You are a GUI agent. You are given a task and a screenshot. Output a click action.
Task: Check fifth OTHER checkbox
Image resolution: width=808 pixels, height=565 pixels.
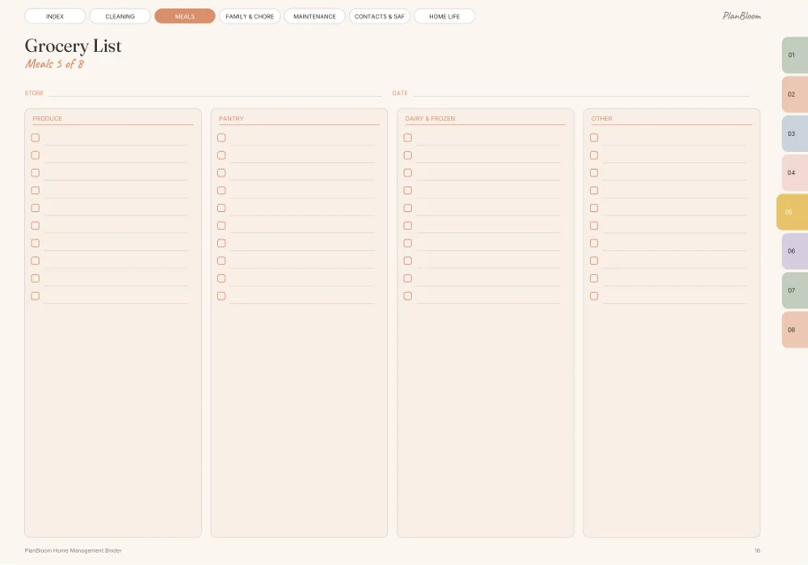click(594, 208)
